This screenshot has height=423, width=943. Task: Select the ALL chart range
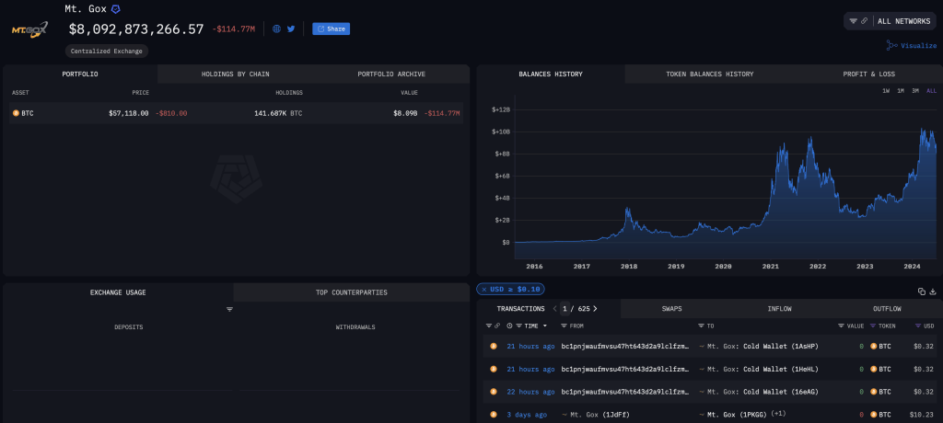pyautogui.click(x=932, y=91)
